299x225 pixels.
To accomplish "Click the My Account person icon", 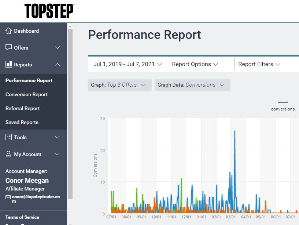I will click(x=9, y=154).
